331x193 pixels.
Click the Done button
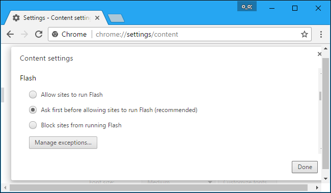point(305,167)
